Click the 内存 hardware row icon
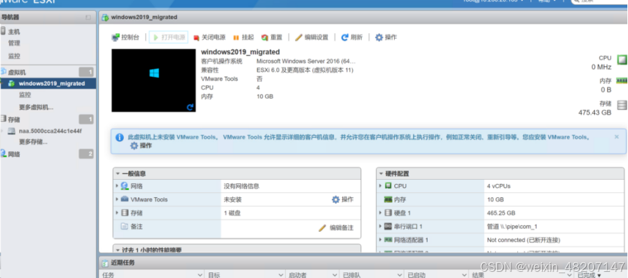Image resolution: width=628 pixels, height=278 pixels. point(388,199)
